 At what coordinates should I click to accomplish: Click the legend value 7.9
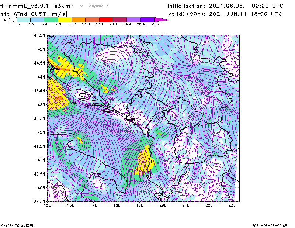pos(58,24)
